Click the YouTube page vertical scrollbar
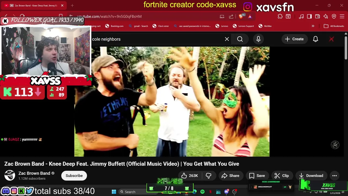 pyautogui.click(x=346, y=48)
